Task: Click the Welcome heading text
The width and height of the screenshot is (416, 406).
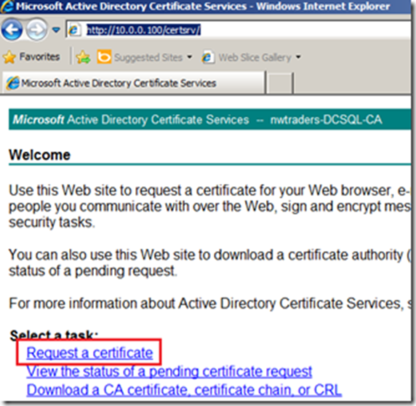Action: coord(39,155)
